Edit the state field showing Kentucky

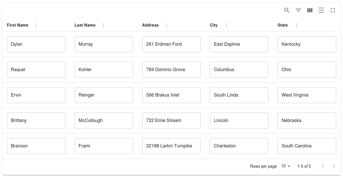307,44
